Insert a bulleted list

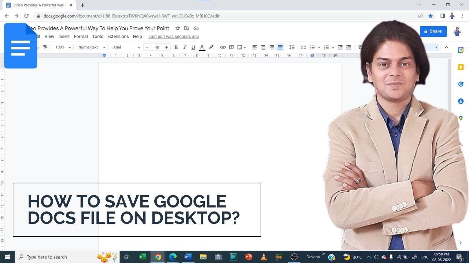[313, 47]
